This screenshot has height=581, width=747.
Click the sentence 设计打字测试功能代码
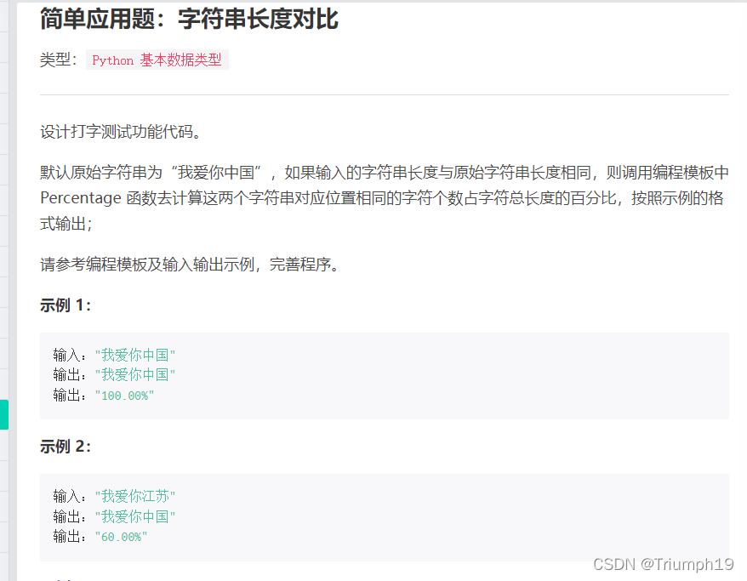click(121, 132)
